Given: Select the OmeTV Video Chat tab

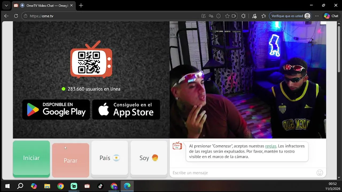Looking at the screenshot, I should pyautogui.click(x=44, y=5).
